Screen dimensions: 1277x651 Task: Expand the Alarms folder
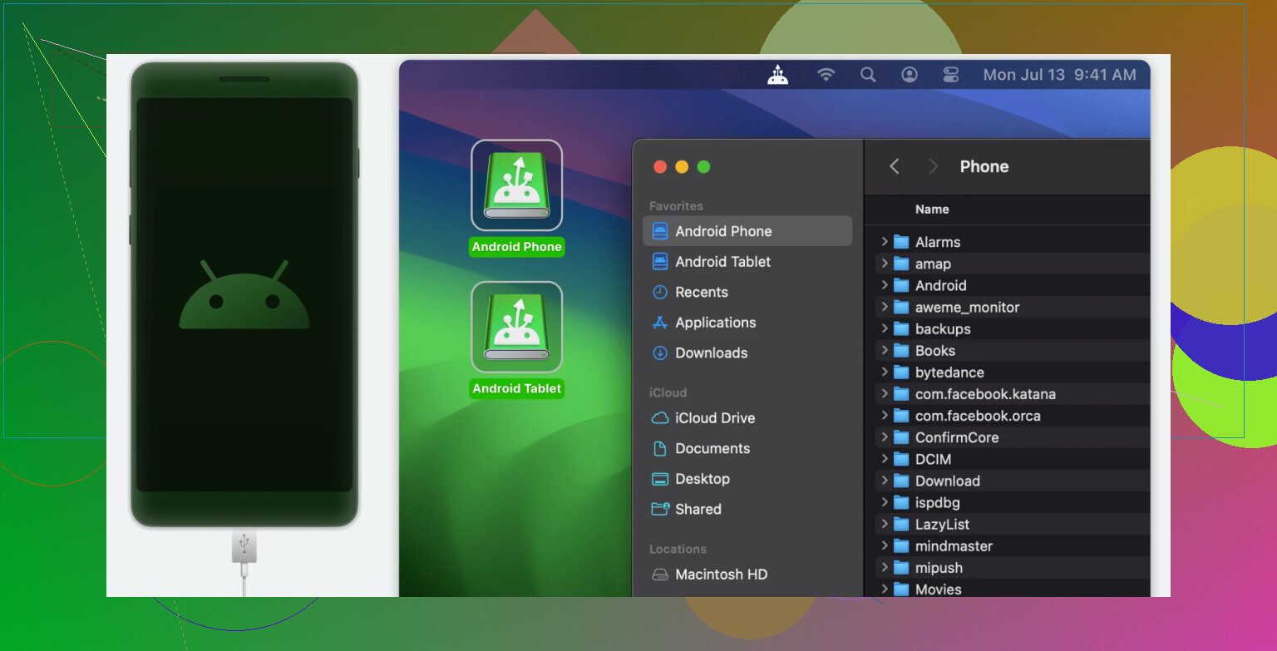tap(885, 242)
